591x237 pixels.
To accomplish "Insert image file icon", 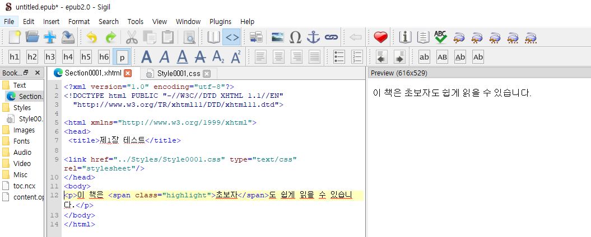I will coord(277,37).
